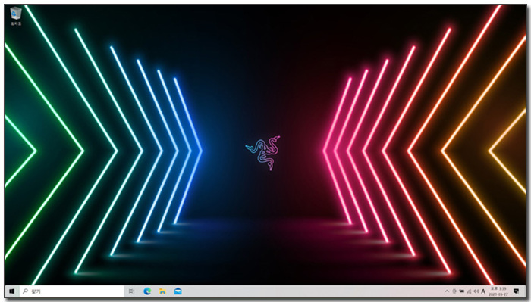Open File Explorer from the taskbar
The image size is (531, 302).
pos(162,291)
